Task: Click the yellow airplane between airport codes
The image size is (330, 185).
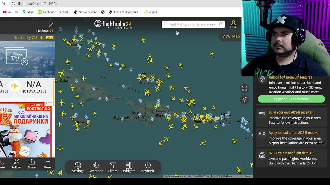Action: point(15,86)
